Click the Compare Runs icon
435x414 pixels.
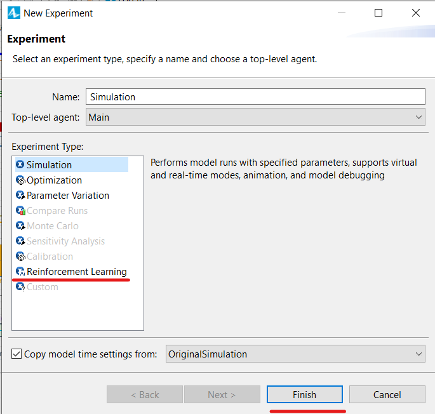pos(20,211)
